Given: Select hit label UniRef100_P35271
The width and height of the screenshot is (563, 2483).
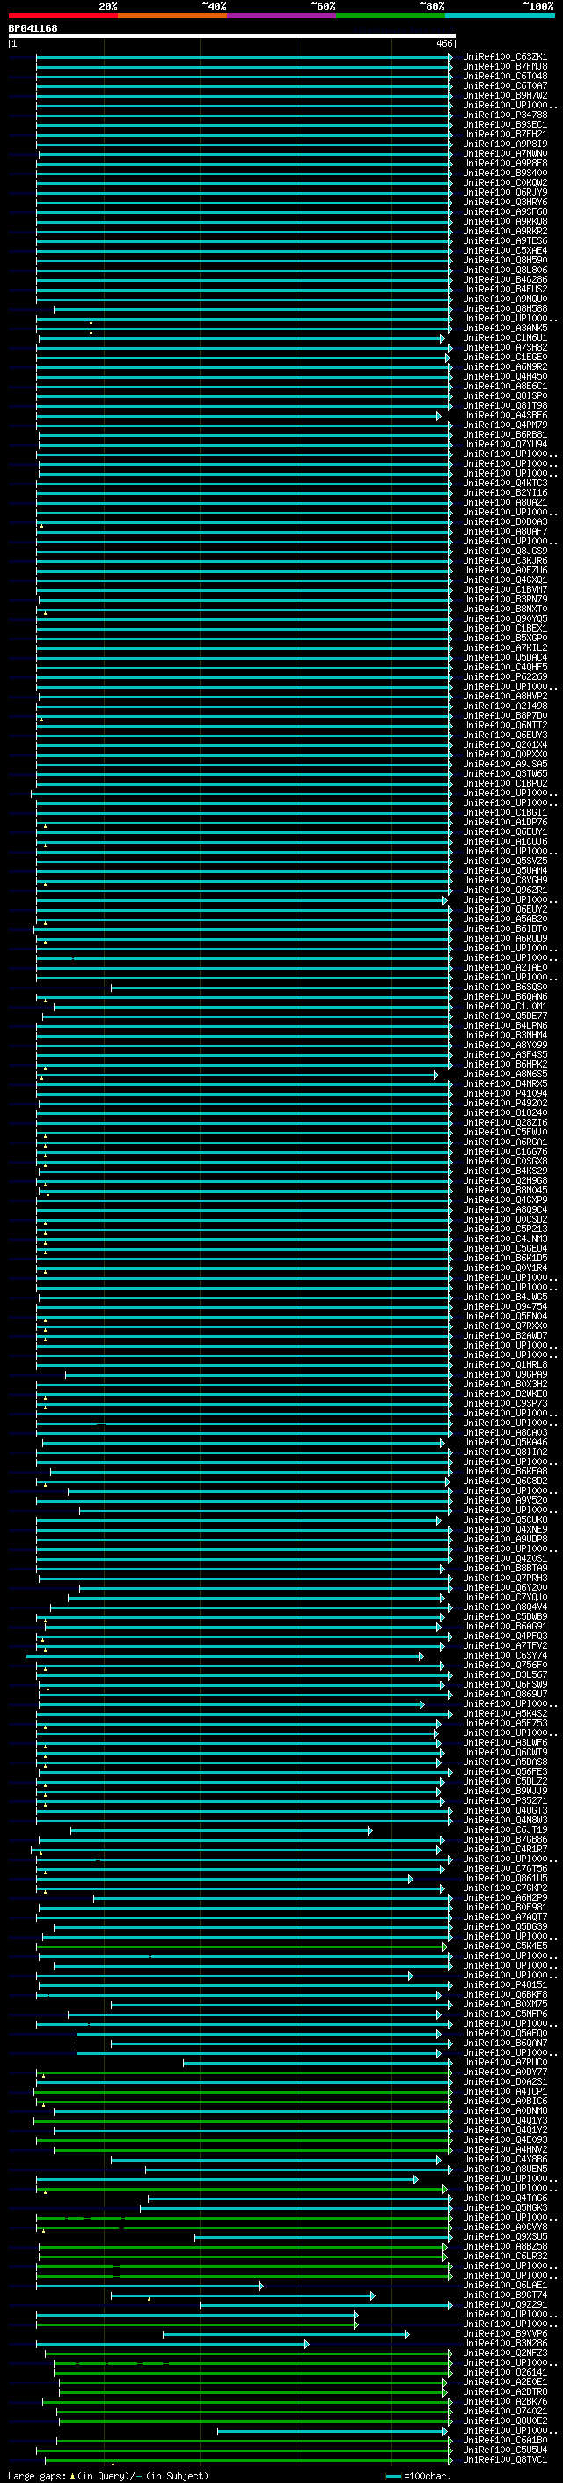Looking at the screenshot, I should pyautogui.click(x=504, y=1800).
